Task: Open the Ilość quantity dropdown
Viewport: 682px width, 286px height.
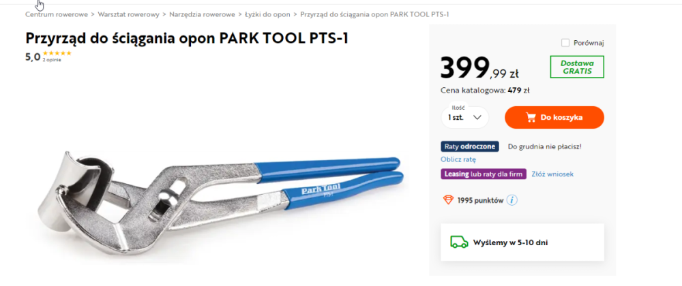Action: (x=464, y=117)
